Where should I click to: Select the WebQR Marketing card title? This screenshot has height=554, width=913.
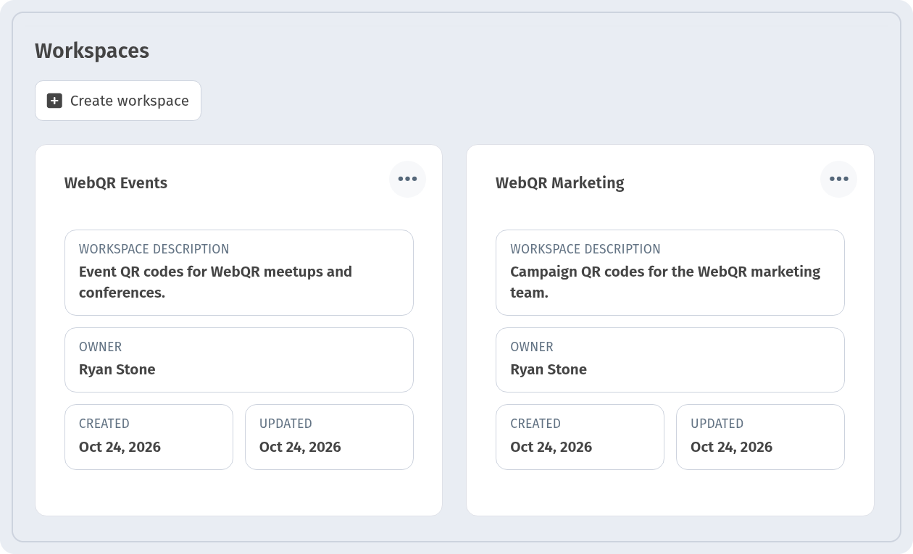click(560, 183)
